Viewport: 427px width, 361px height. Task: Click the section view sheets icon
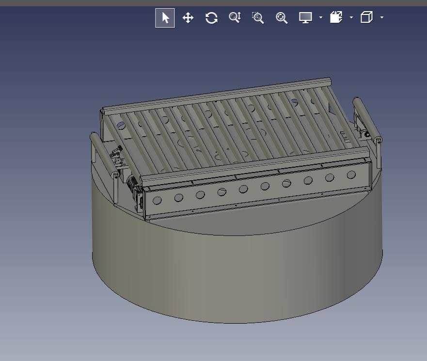336,17
